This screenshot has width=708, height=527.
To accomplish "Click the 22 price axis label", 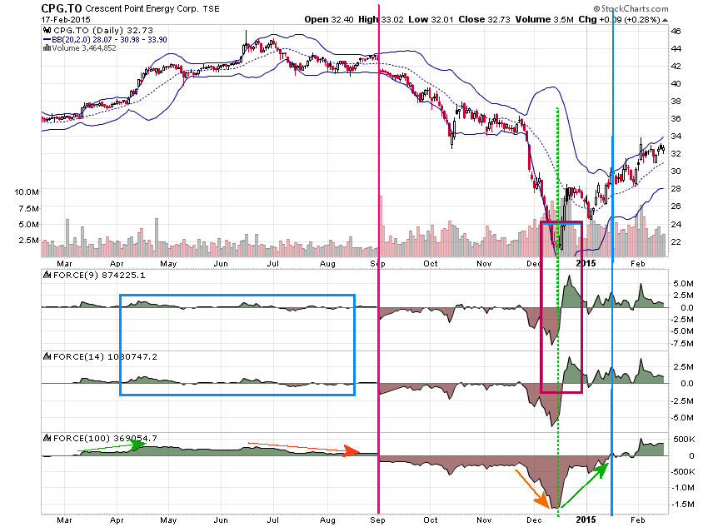I will tap(676, 241).
